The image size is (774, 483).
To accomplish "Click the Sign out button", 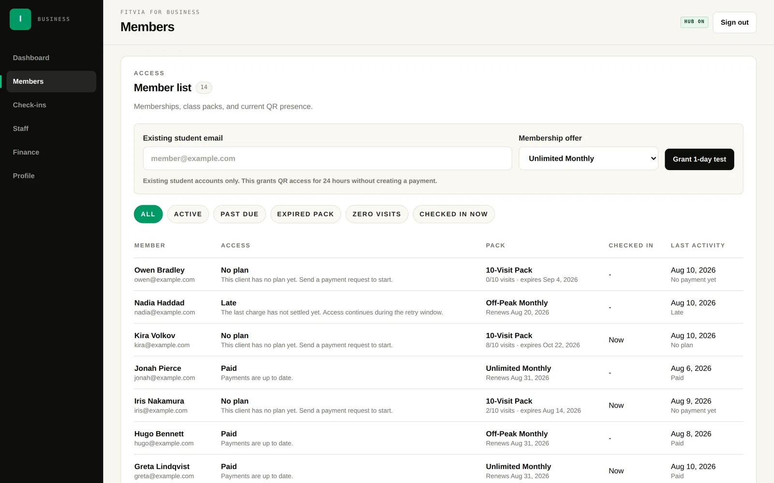I will (734, 23).
